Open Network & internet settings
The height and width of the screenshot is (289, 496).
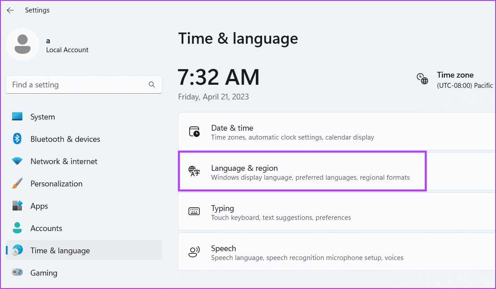[84, 161]
